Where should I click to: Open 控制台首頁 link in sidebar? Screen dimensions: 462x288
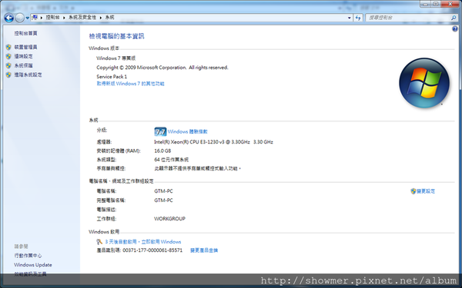click(x=25, y=33)
